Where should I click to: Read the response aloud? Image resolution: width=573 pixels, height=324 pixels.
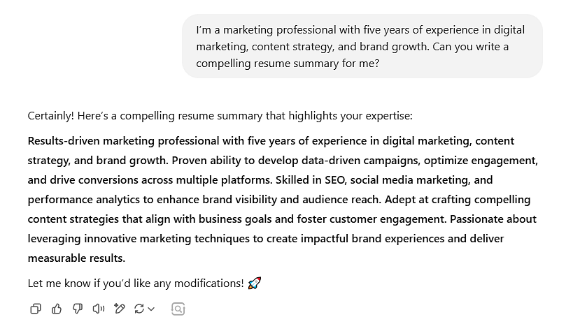click(99, 309)
